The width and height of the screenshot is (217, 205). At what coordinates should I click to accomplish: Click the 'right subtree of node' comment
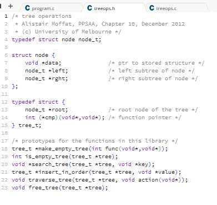[153, 79]
